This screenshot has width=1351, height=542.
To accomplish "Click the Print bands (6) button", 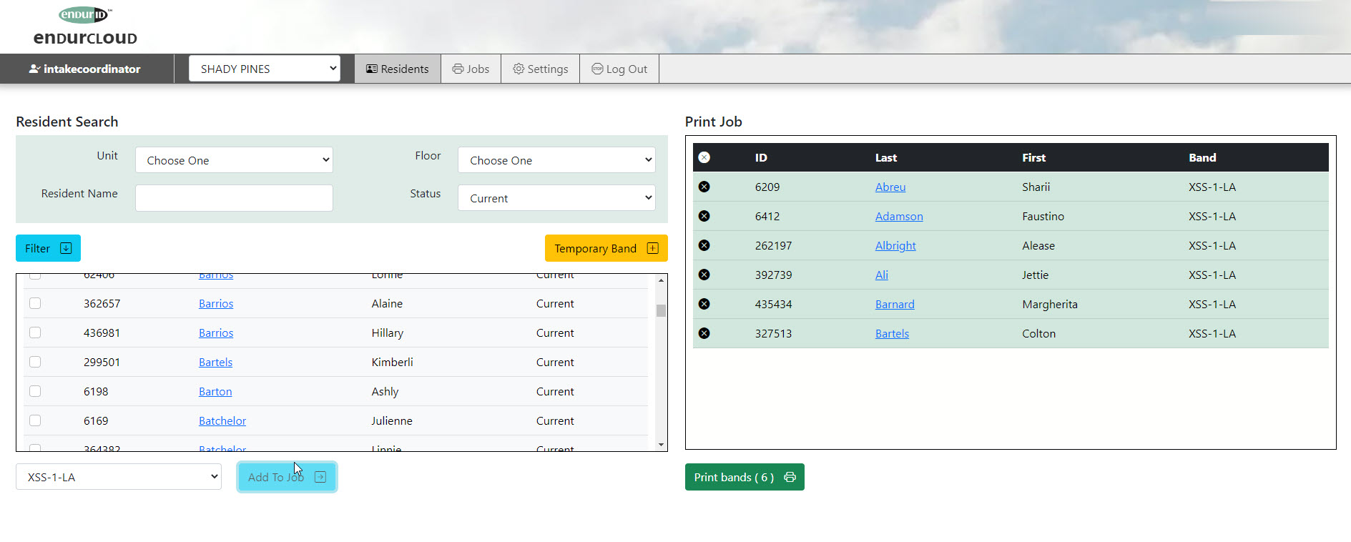I will [744, 477].
